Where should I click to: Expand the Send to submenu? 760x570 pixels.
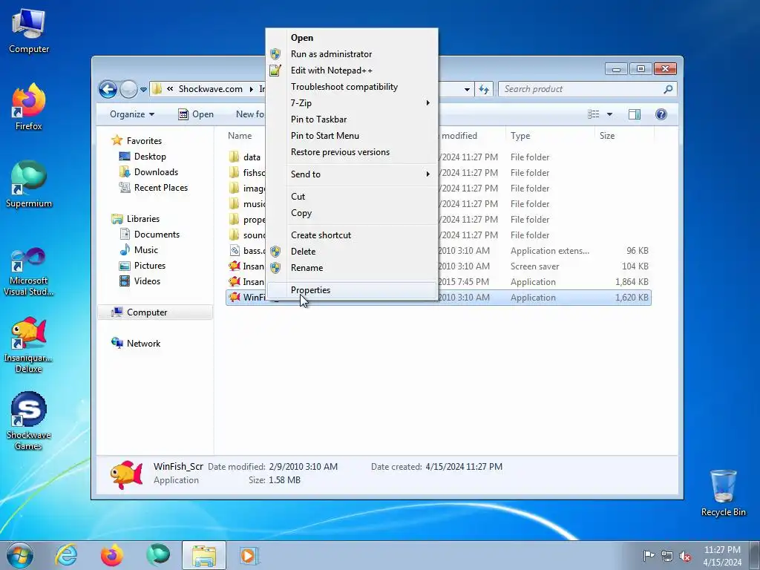[x=352, y=174]
